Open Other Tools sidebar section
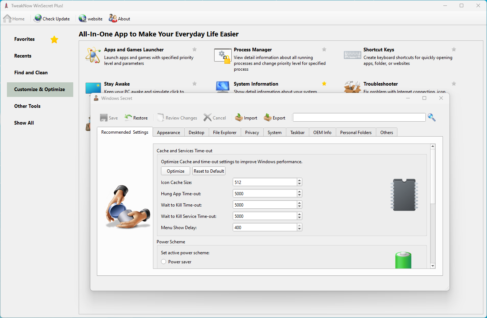The image size is (487, 318). click(27, 106)
